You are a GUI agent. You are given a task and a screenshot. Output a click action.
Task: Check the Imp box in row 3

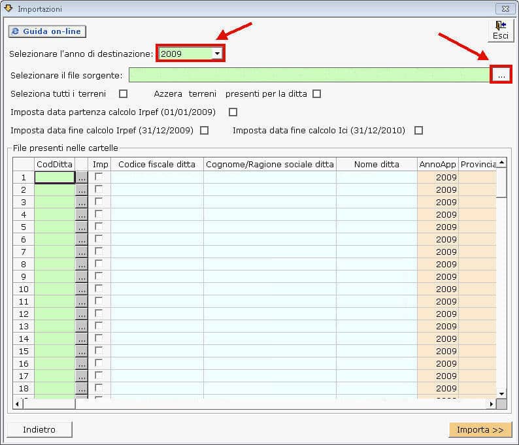click(99, 201)
